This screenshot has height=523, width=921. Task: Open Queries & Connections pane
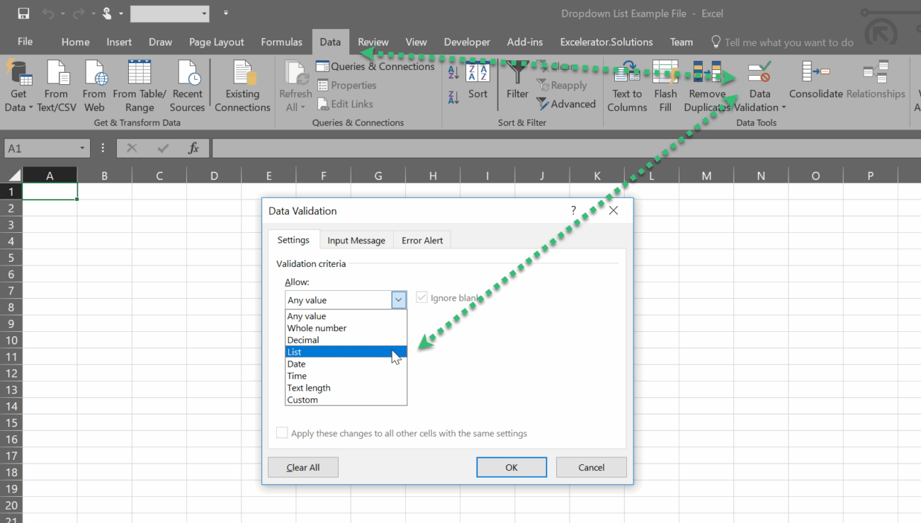click(375, 67)
